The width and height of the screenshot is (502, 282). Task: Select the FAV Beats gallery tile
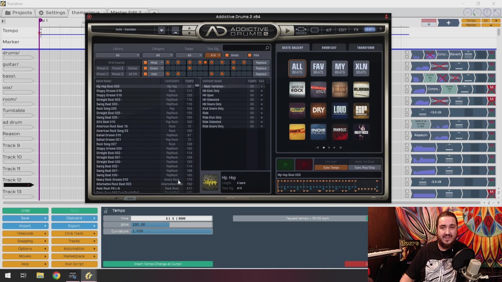(318, 68)
